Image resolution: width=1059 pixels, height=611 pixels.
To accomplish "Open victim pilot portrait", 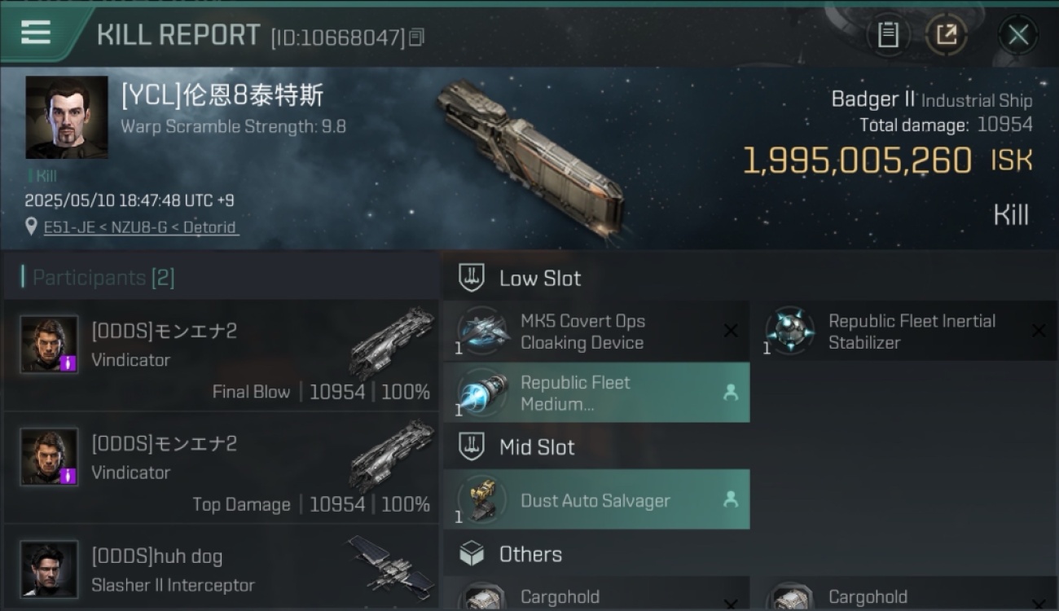I will click(67, 117).
